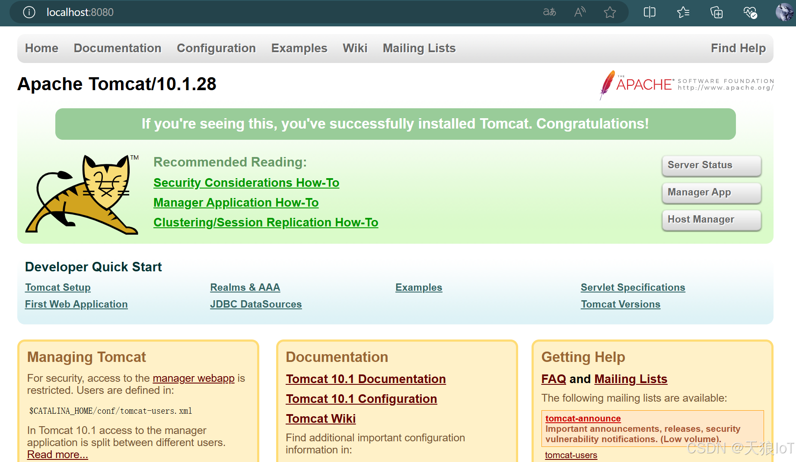Activate the read aloud icon
The width and height of the screenshot is (796, 462).
click(580, 12)
